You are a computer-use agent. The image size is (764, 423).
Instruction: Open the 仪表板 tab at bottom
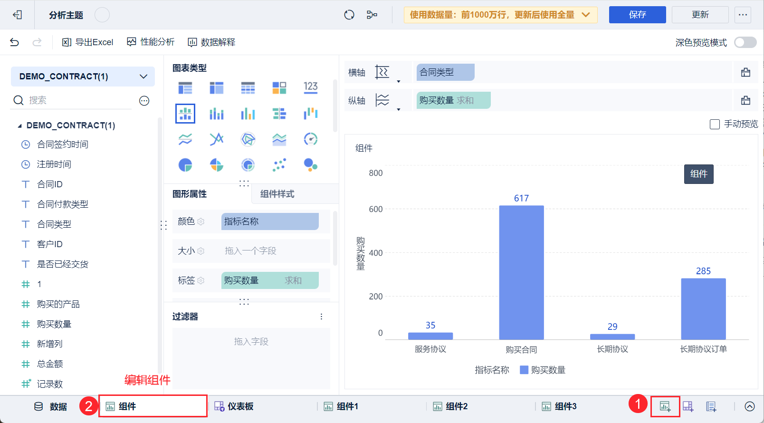click(x=234, y=406)
